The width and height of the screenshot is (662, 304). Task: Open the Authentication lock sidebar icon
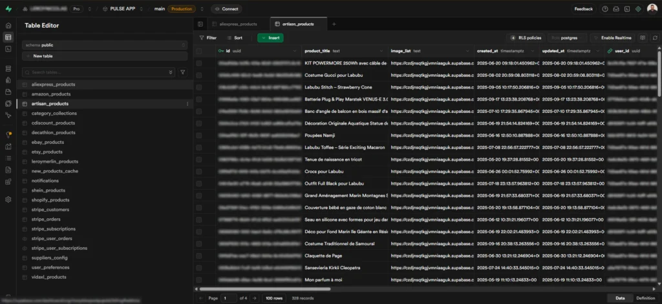(x=8, y=80)
